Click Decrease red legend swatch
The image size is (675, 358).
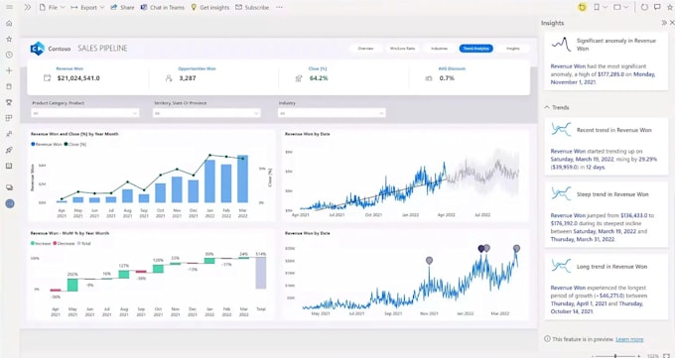click(55, 244)
